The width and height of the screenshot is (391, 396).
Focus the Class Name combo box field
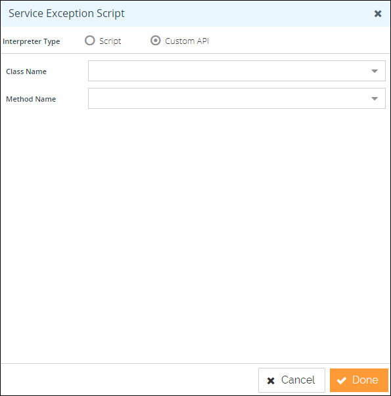[x=237, y=71]
